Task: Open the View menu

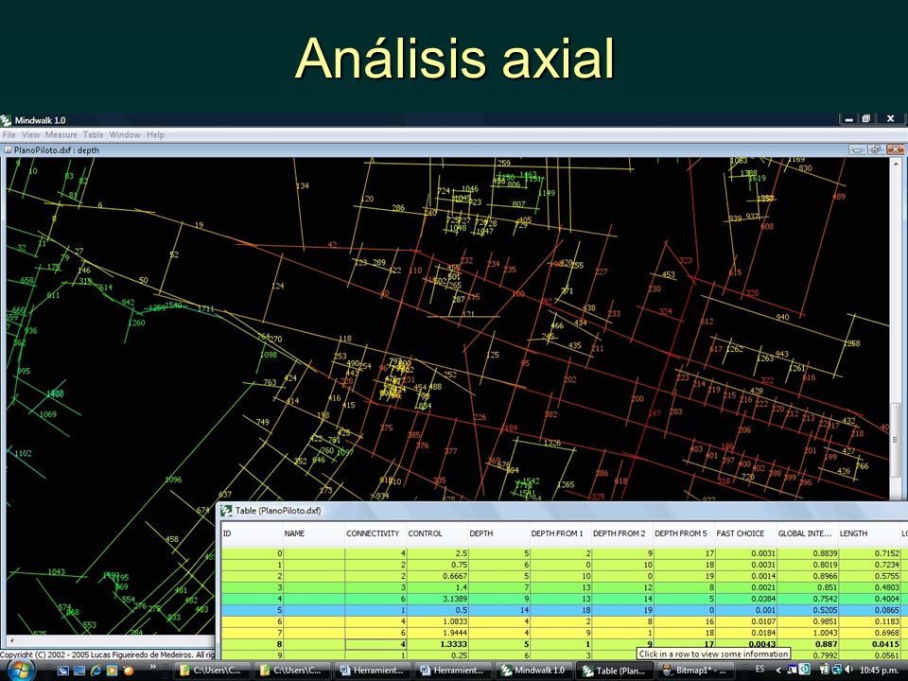Action: (x=30, y=134)
